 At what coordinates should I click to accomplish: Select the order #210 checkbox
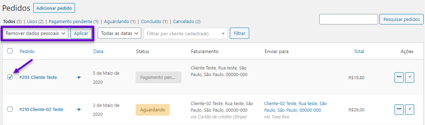10,109
